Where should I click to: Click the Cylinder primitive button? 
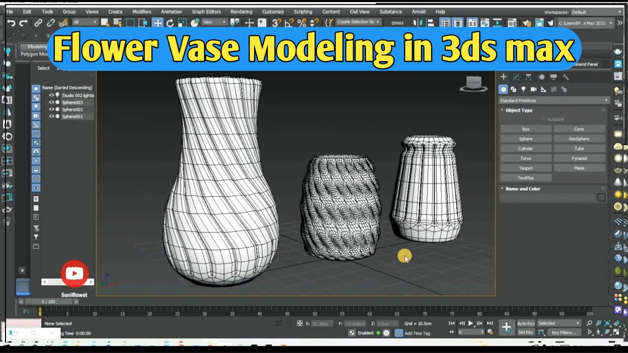coord(526,149)
